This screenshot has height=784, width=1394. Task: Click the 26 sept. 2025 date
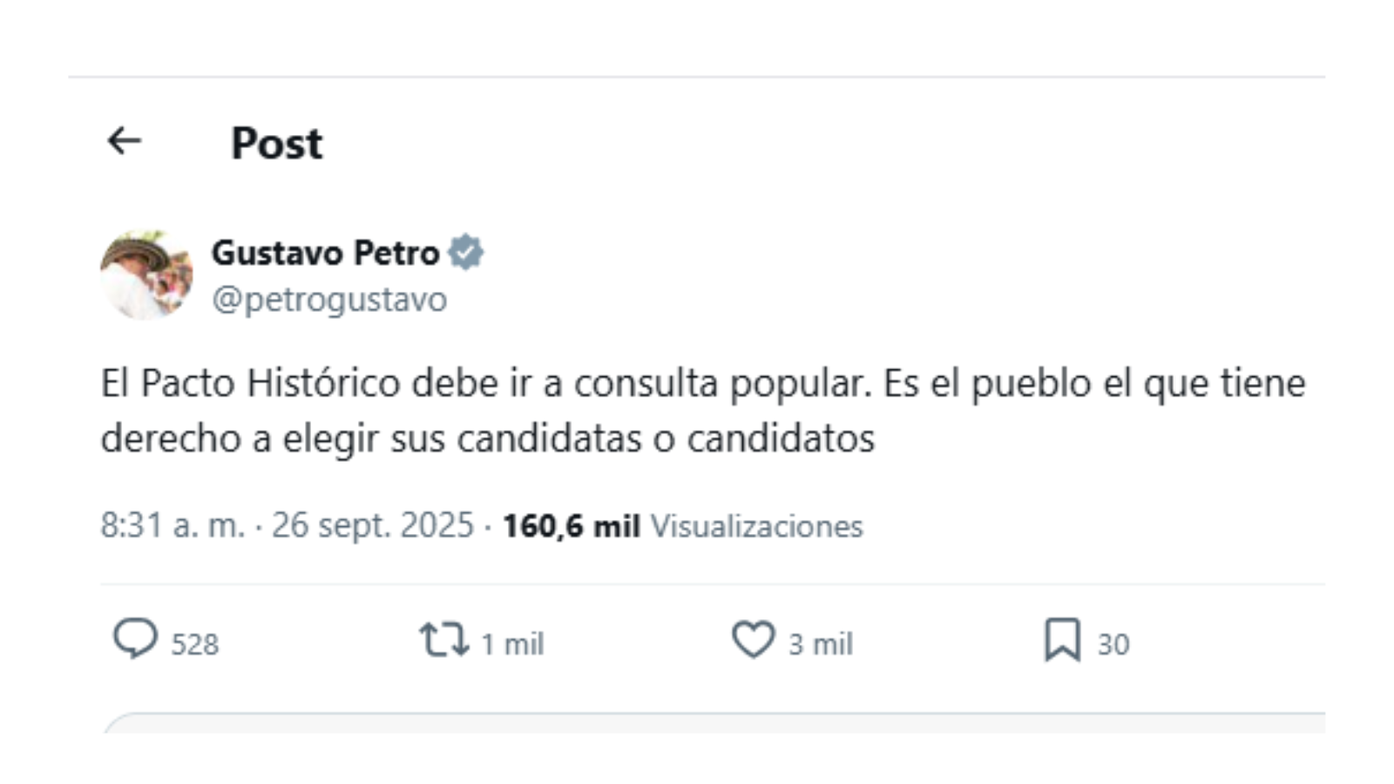[x=372, y=526]
